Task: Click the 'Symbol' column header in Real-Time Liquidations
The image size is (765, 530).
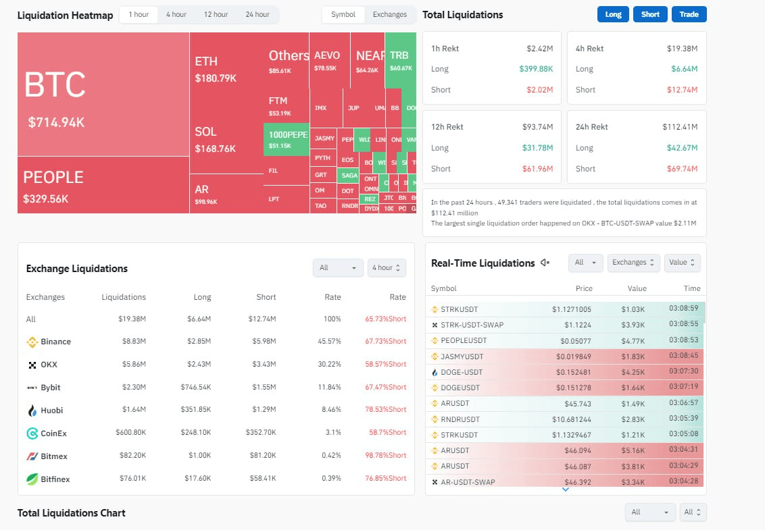Action: click(443, 289)
